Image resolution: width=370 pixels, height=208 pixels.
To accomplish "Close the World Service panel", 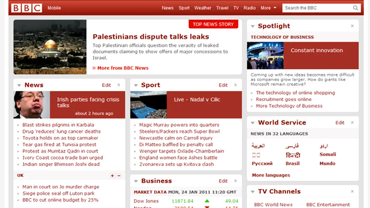I will [352, 122].
